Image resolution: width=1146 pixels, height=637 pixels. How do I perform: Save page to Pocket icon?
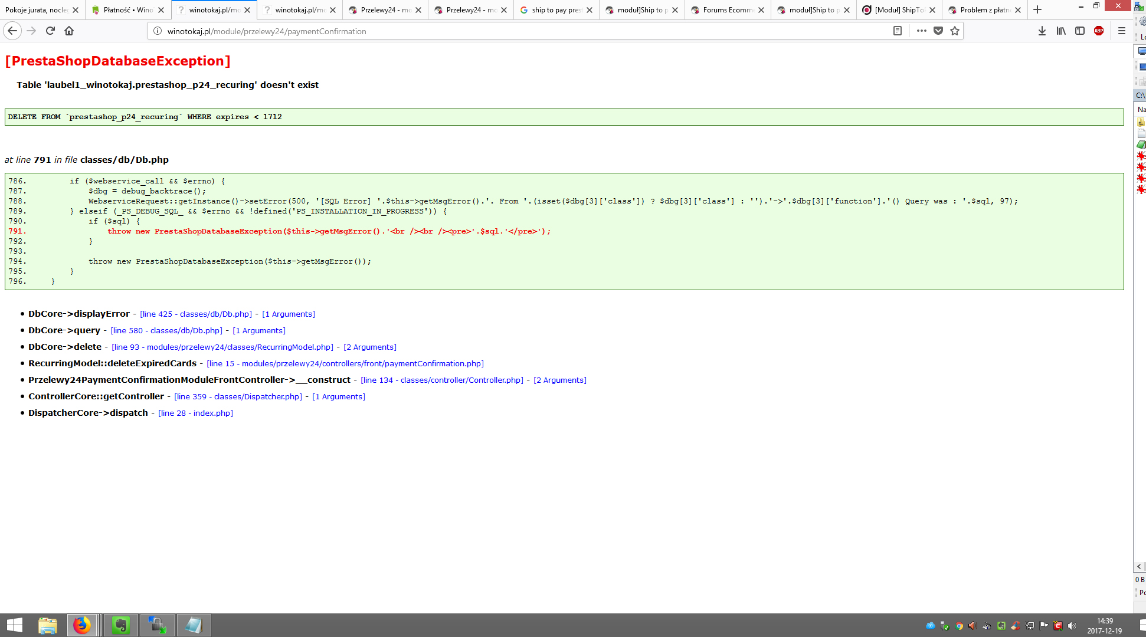(938, 31)
